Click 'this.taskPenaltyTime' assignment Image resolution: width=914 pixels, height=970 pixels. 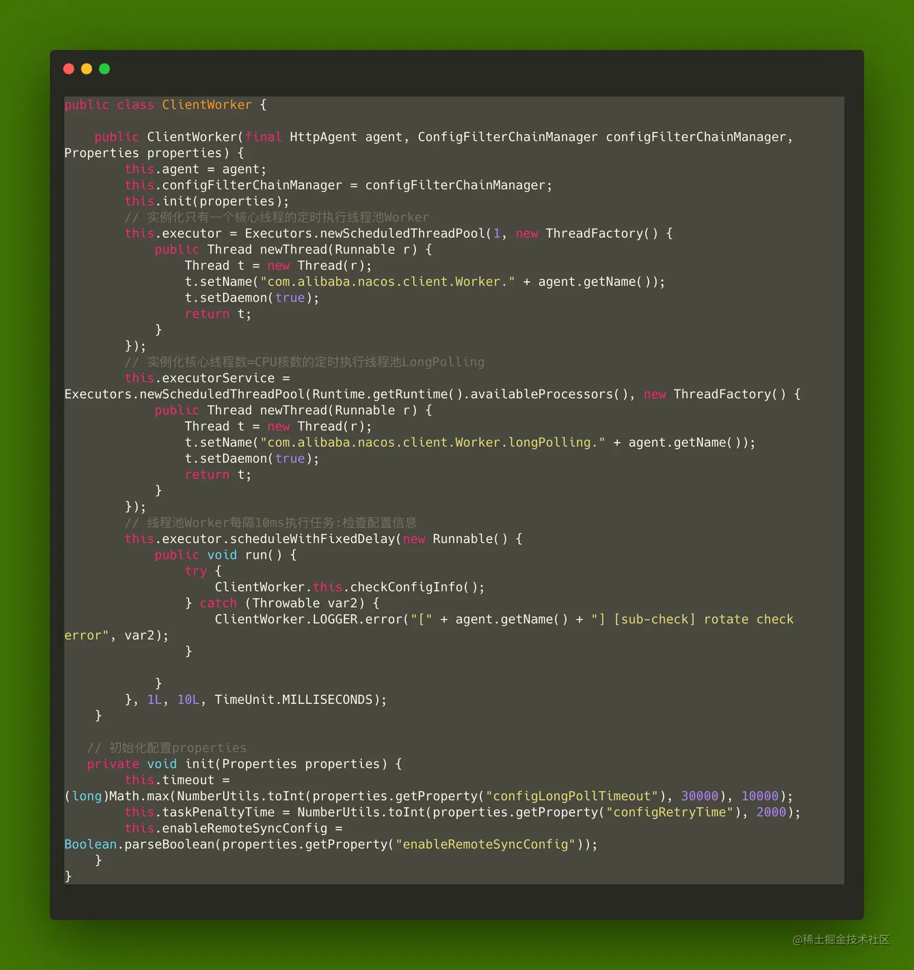(462, 812)
